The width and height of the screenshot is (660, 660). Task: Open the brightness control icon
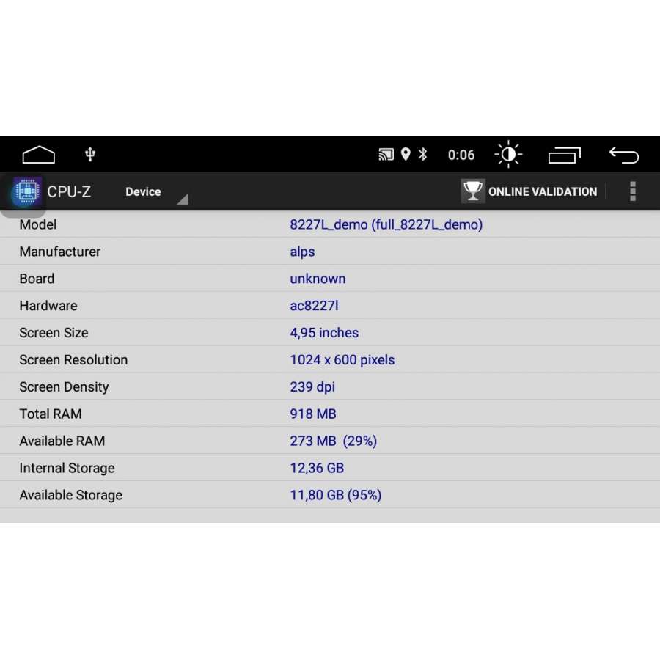(508, 155)
